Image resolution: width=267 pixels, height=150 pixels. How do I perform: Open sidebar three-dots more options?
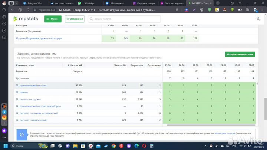tap(4, 137)
